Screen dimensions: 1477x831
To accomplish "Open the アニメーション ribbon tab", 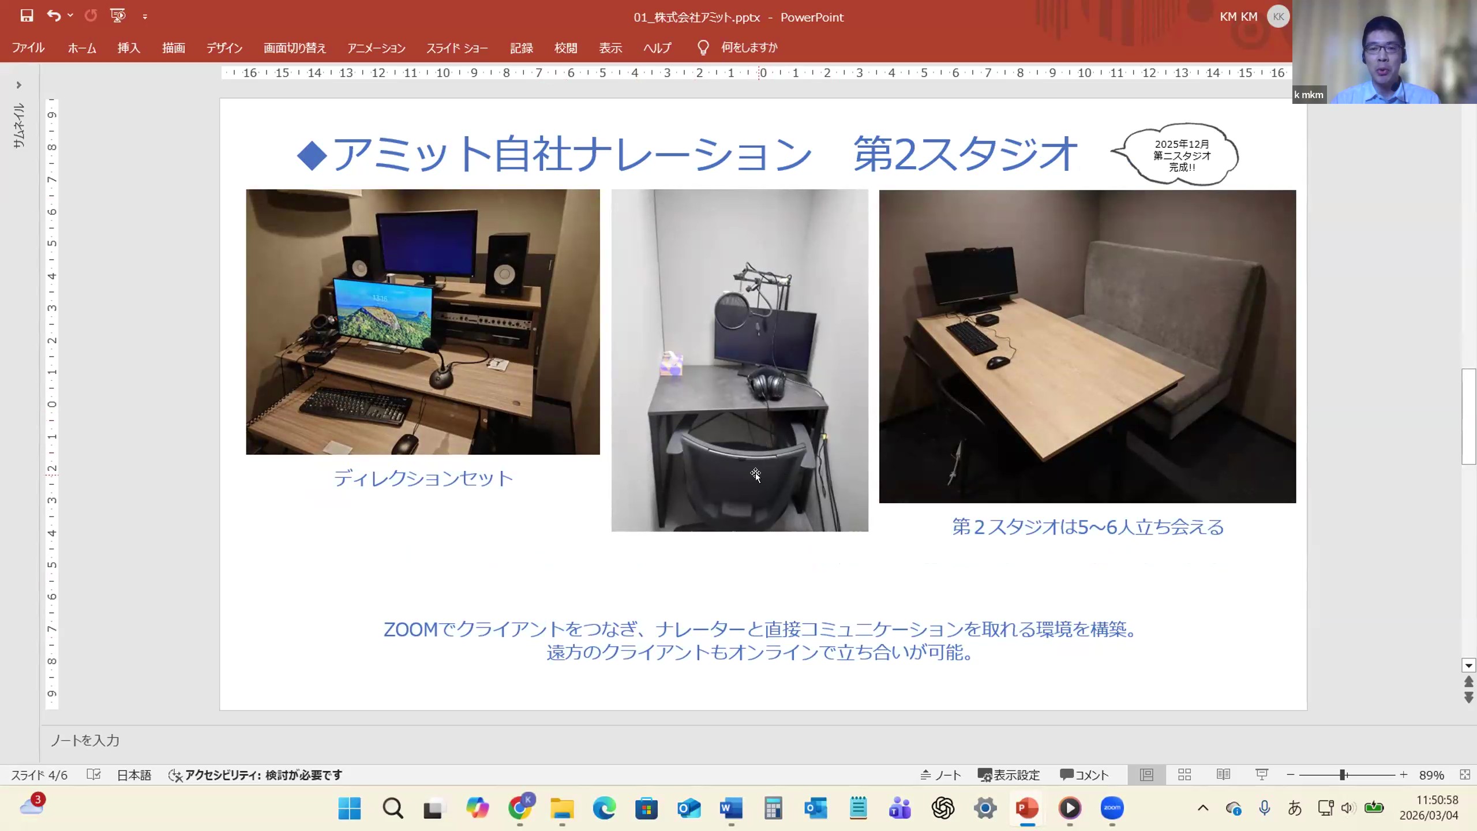I will coord(376,48).
